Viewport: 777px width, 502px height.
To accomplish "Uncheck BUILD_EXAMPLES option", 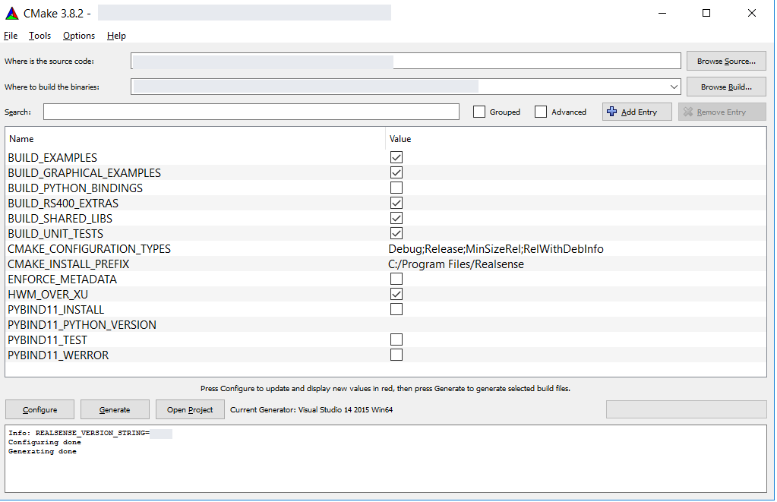I will point(396,158).
